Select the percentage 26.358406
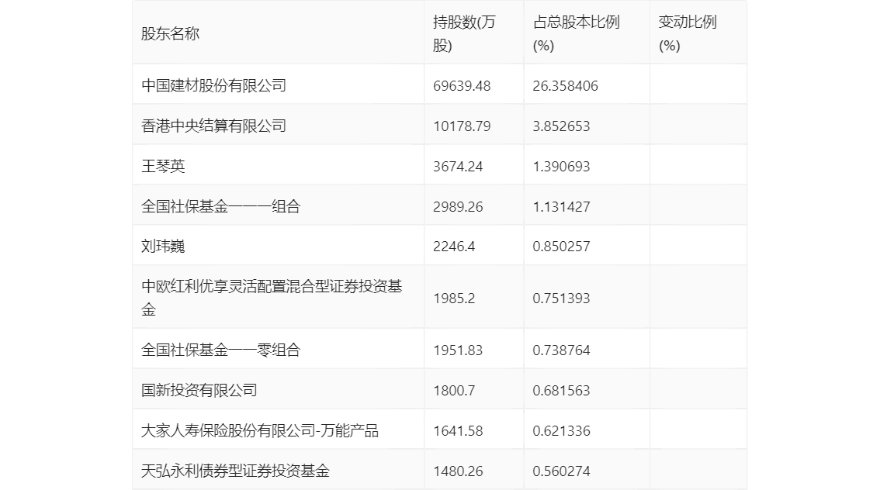This screenshot has height=490, width=880. coord(565,86)
